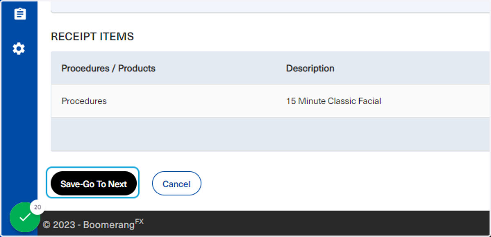Open the settings gear in the sidebar
This screenshot has width=491, height=237.
pyautogui.click(x=18, y=49)
